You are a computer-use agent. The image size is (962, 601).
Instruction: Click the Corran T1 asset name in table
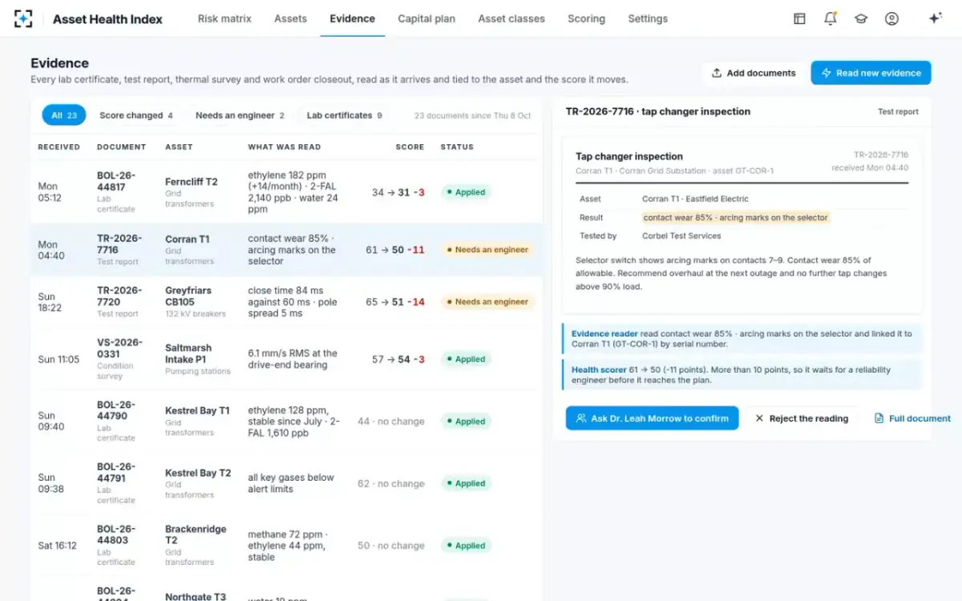(x=187, y=239)
